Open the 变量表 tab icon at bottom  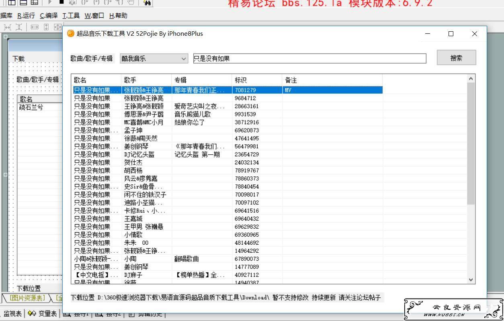point(32,314)
